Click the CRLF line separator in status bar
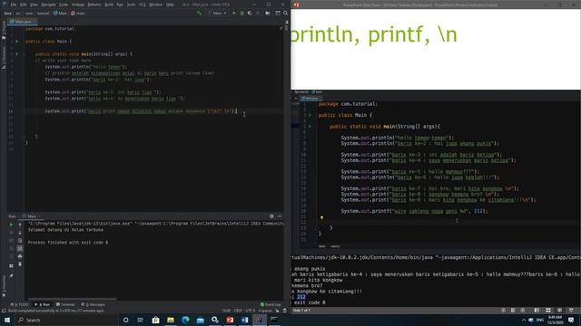This screenshot has height=326, width=581. coord(238,311)
